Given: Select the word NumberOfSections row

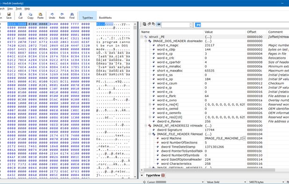Looking at the screenshot, I should pos(214,142).
